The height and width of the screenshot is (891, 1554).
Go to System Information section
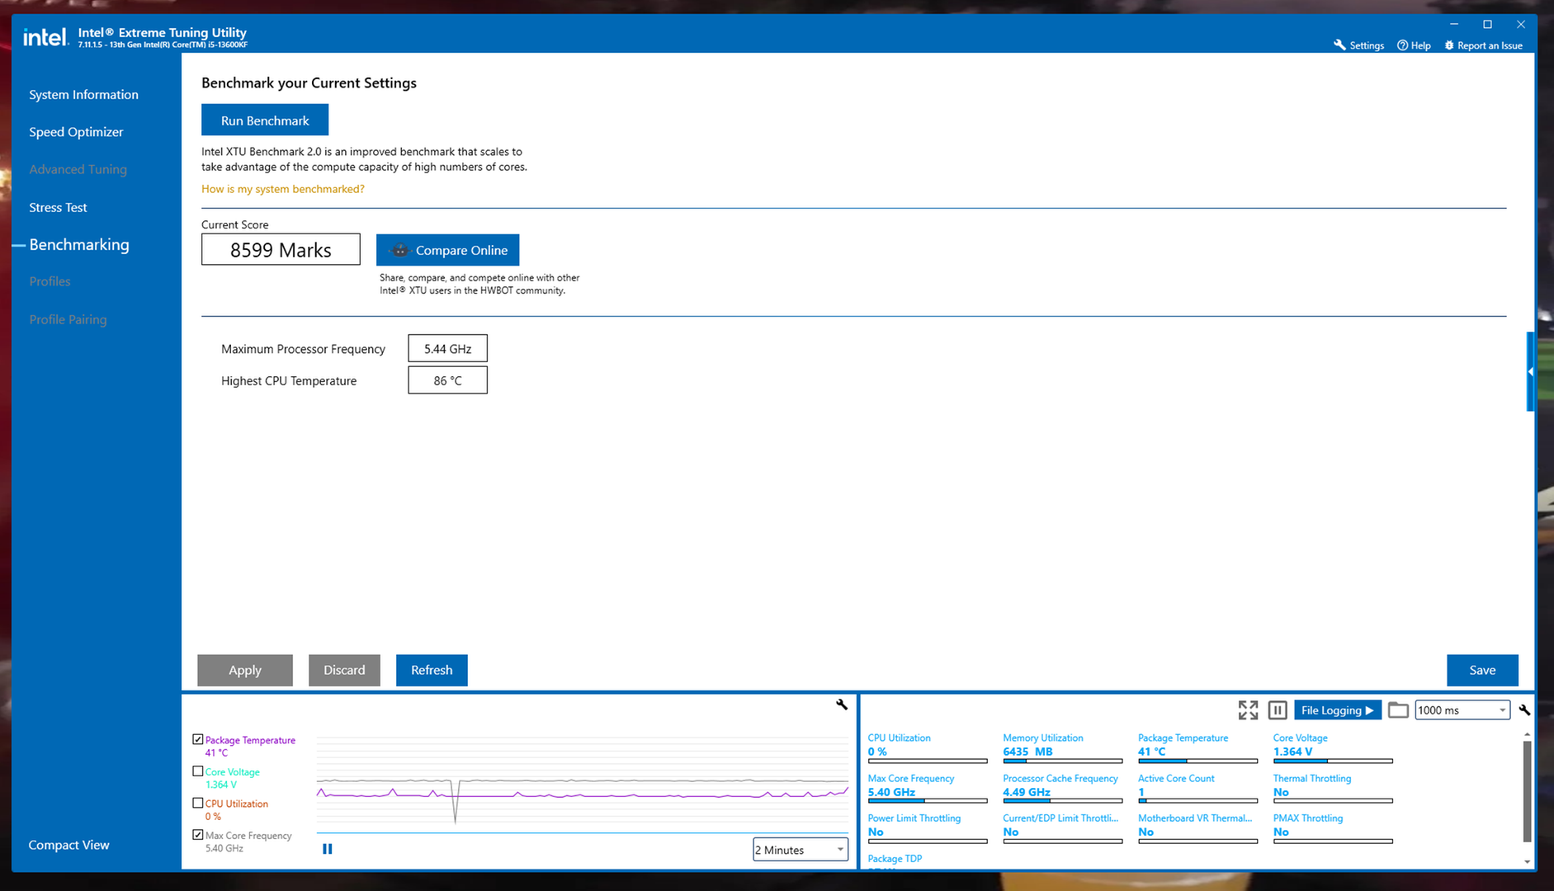[x=83, y=95]
